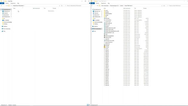Image resolution: width=188 pixels, height=106 pixels.
Task: Click search field in left Explorer window
Action: (x=77, y=6)
